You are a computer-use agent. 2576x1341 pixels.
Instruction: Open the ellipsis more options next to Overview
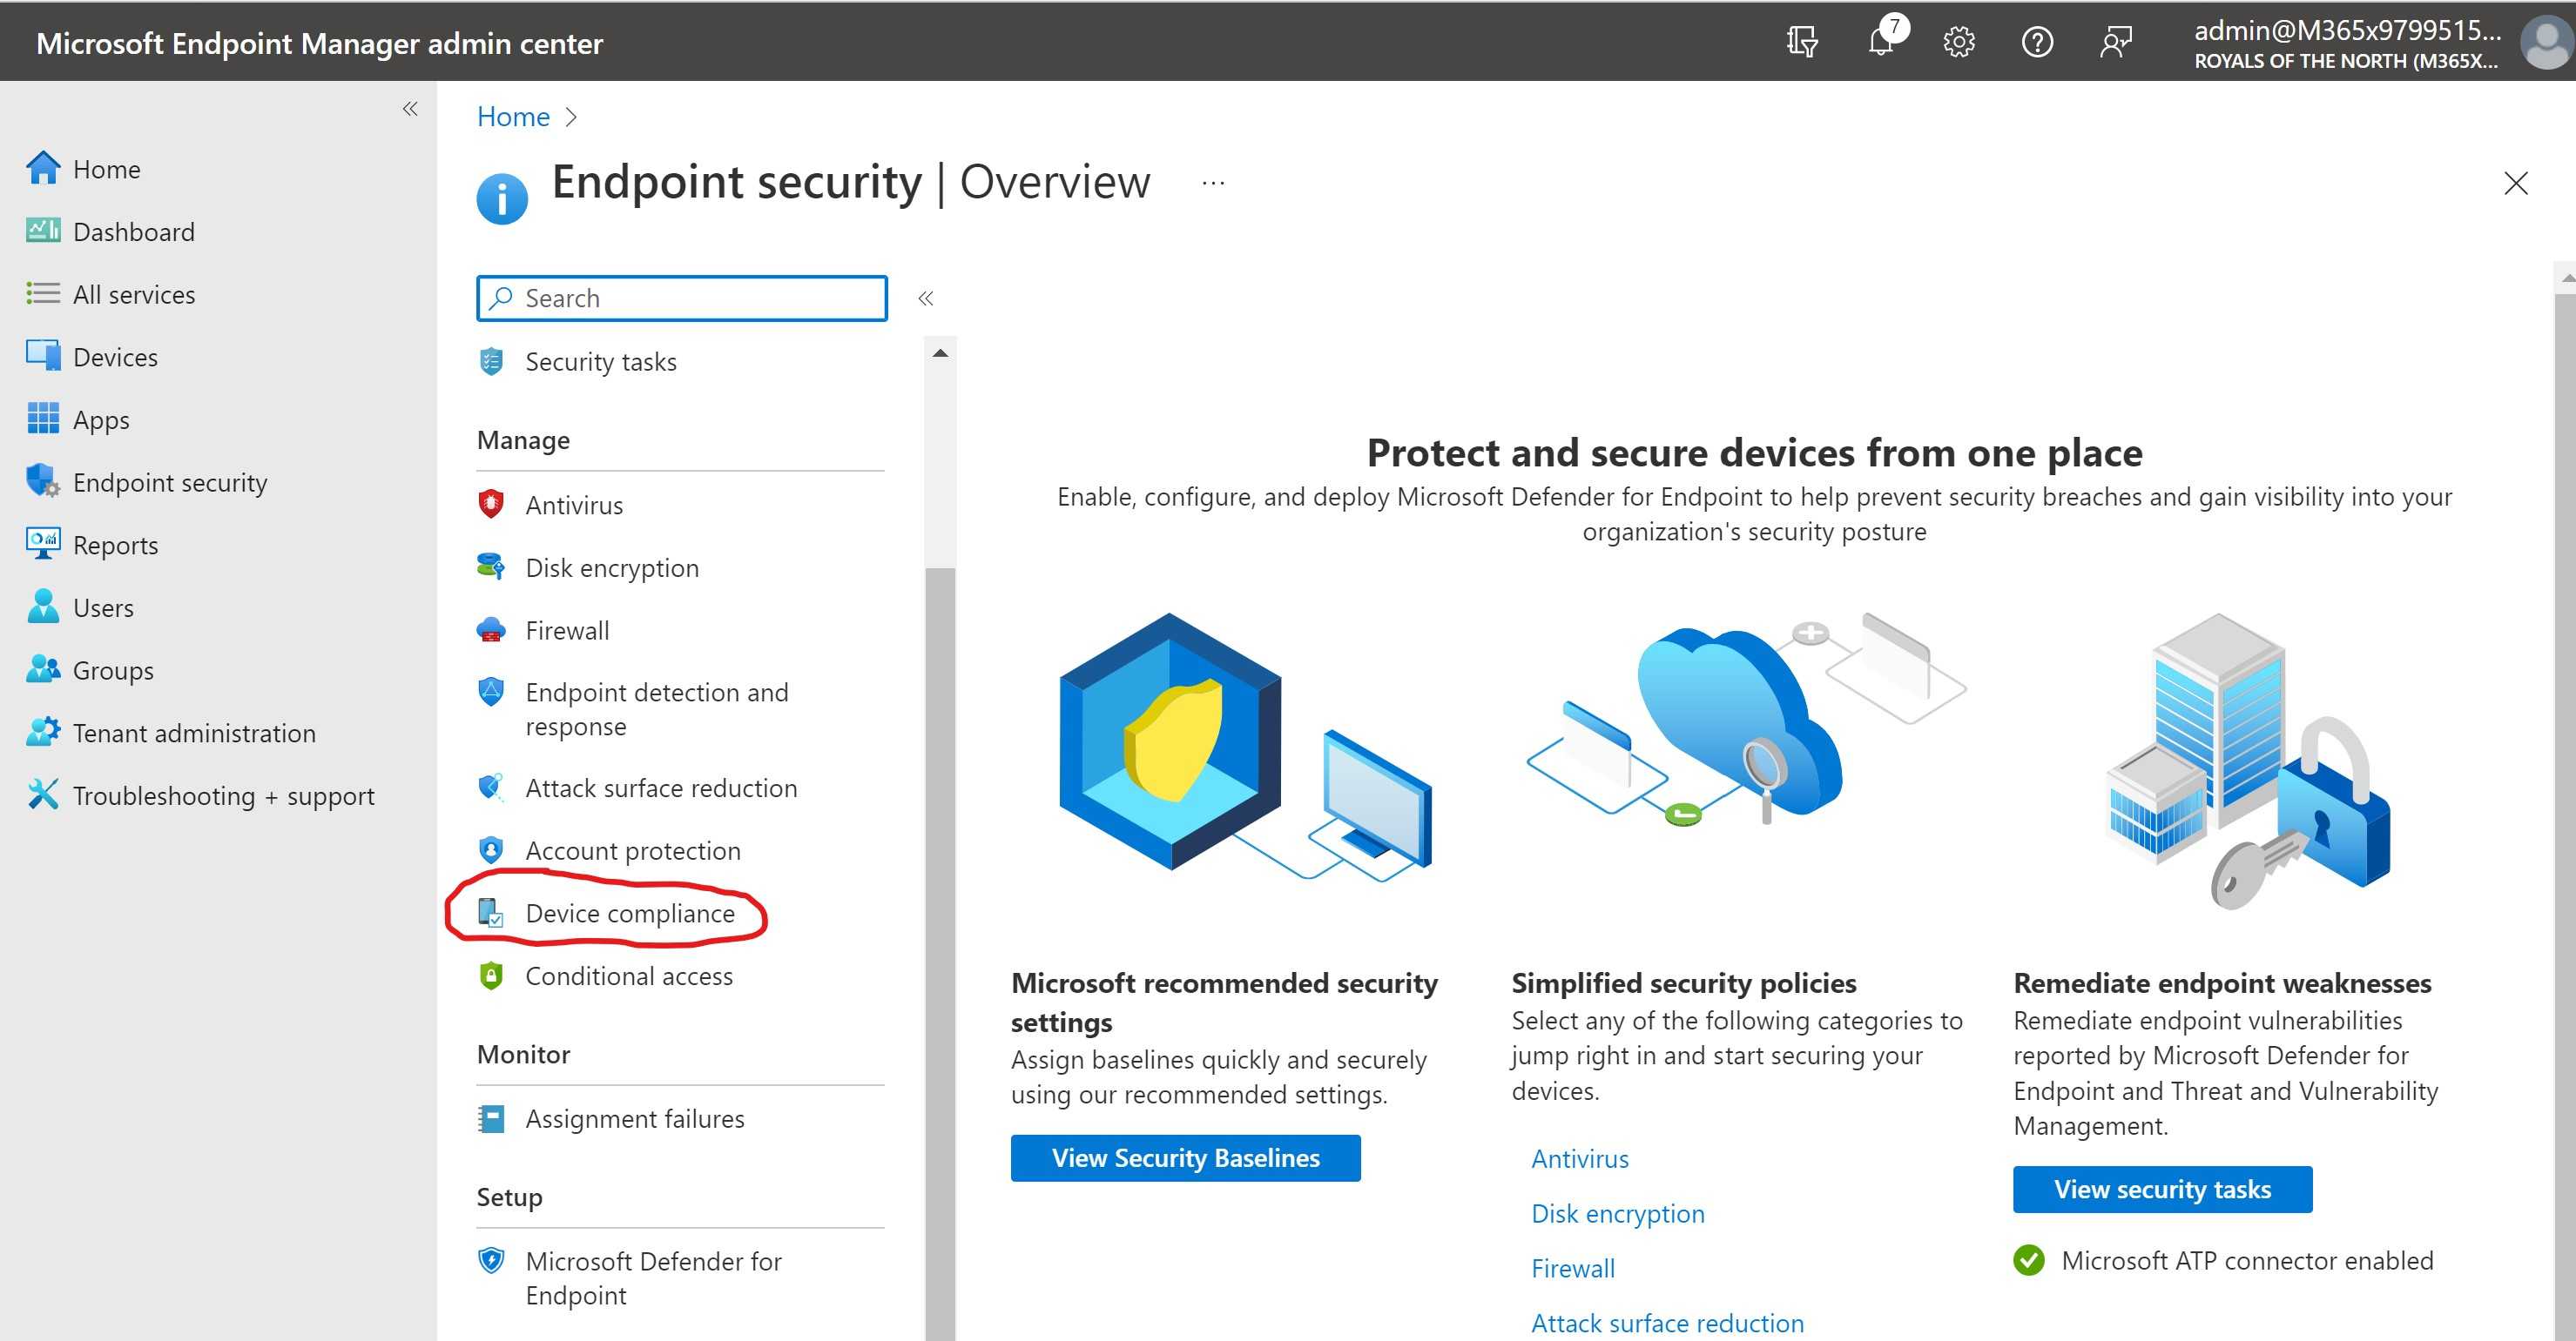[x=1213, y=183]
